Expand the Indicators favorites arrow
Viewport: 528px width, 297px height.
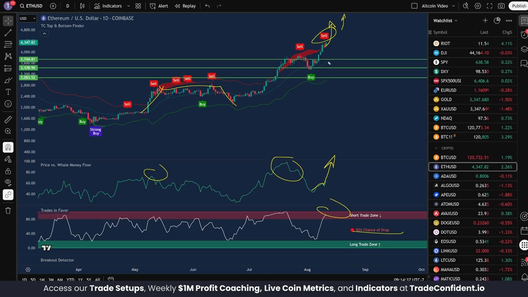click(x=128, y=6)
